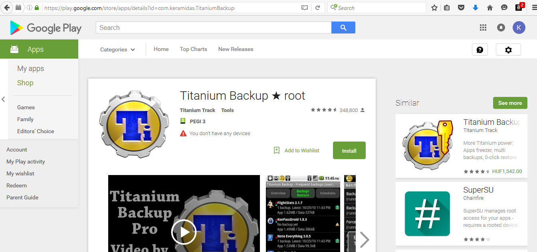Image resolution: width=537 pixels, height=252 pixels.
Task: Open downloads with the blue arrow icon
Action: [475, 8]
